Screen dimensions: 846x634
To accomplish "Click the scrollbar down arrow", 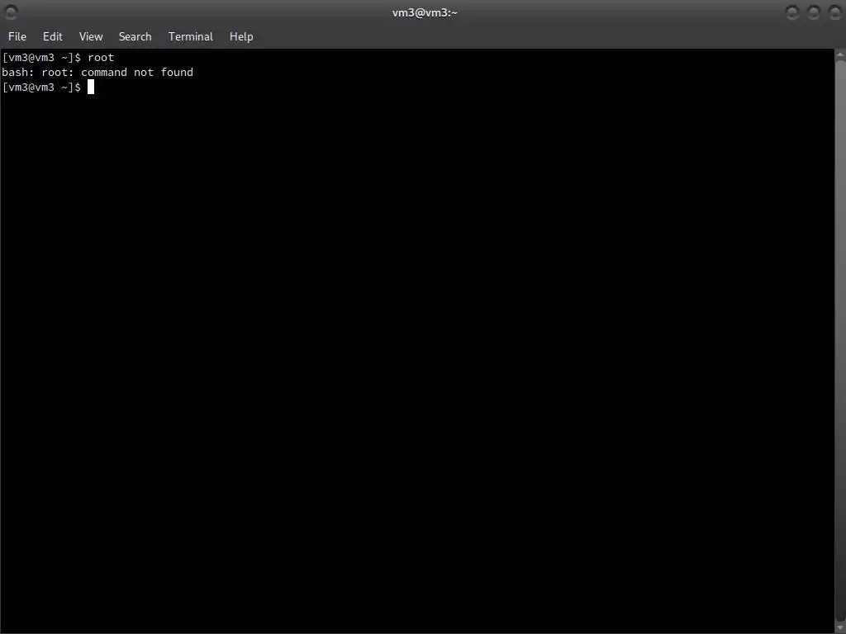I will [x=840, y=627].
